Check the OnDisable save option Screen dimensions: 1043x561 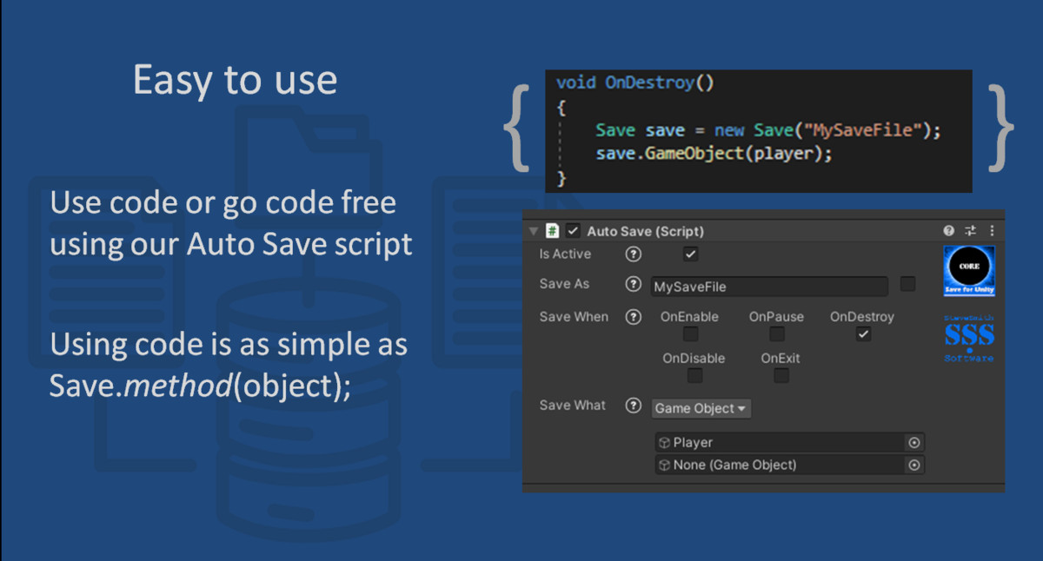click(694, 375)
